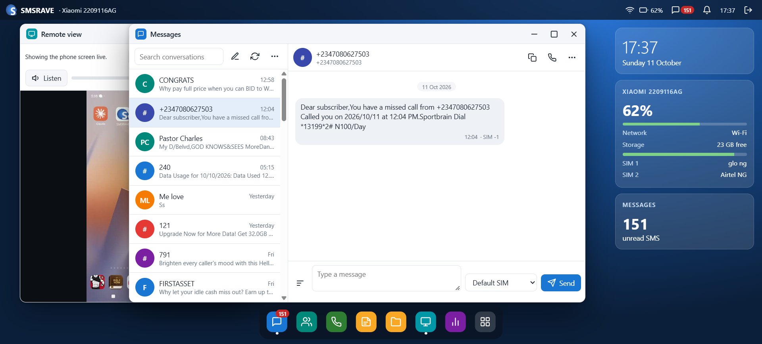Click the Search conversations field
This screenshot has width=762, height=344.
pos(179,57)
